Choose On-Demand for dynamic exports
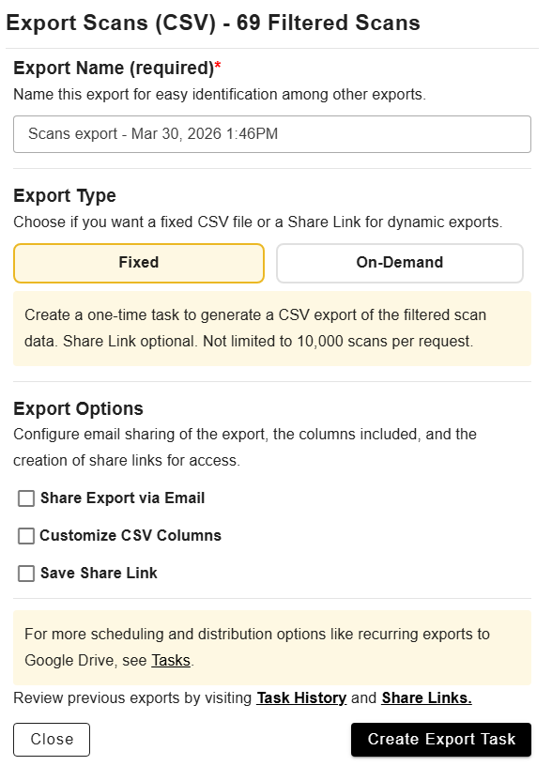Viewport: 552px width, 766px height. pyautogui.click(x=399, y=263)
